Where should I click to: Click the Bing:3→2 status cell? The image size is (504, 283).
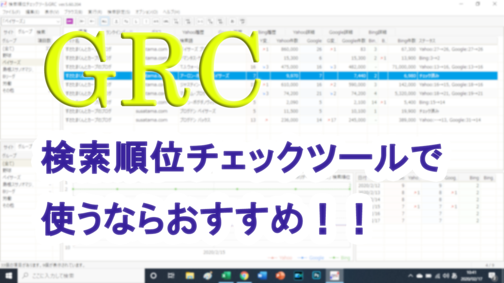429,58
